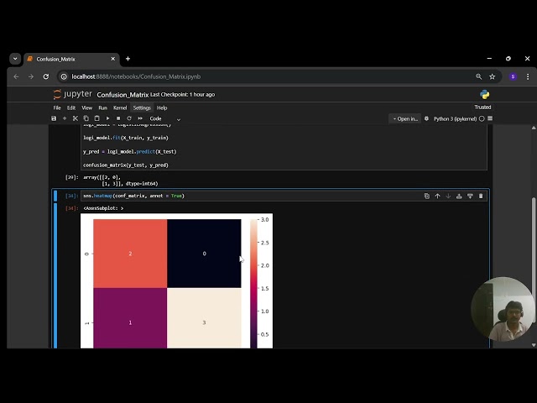Open the Run menu
This screenshot has width=537, height=403.
(102, 108)
